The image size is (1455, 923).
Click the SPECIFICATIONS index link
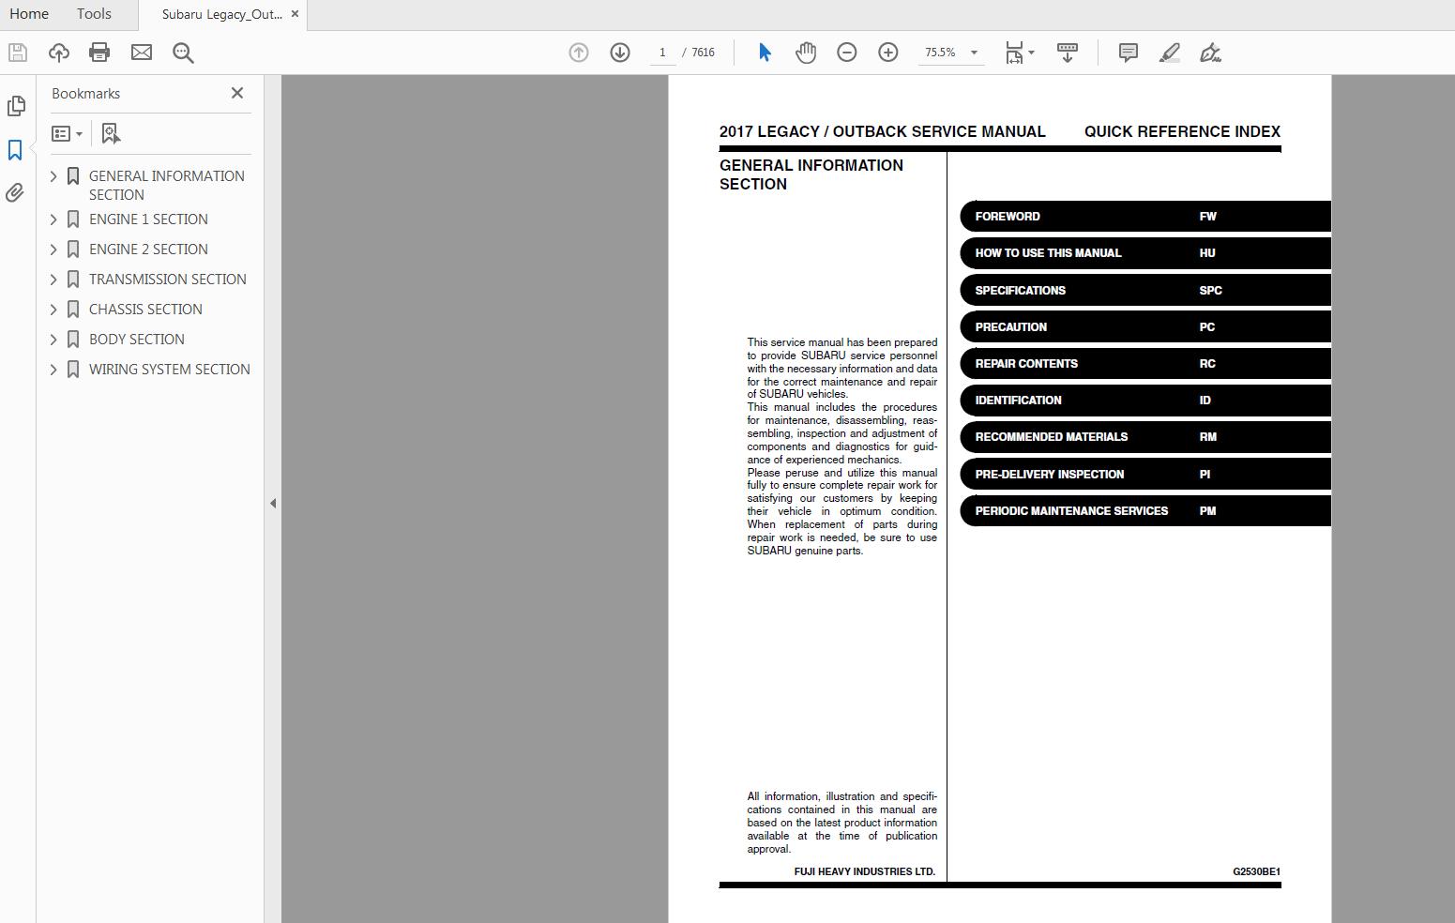[x=1145, y=291]
